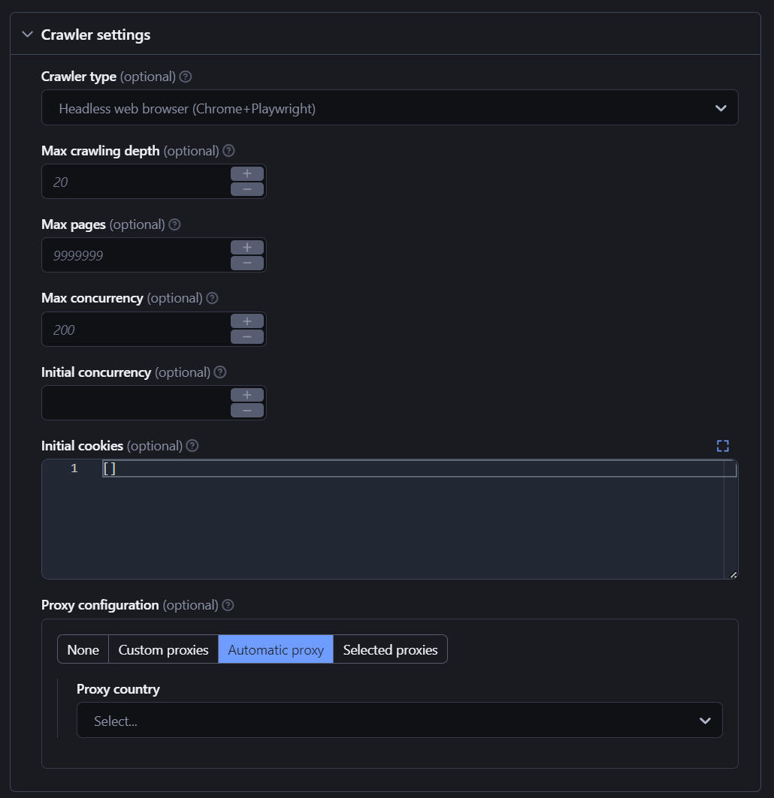This screenshot has height=798, width=774.
Task: Open the Proxy country select menu
Action: 399,720
